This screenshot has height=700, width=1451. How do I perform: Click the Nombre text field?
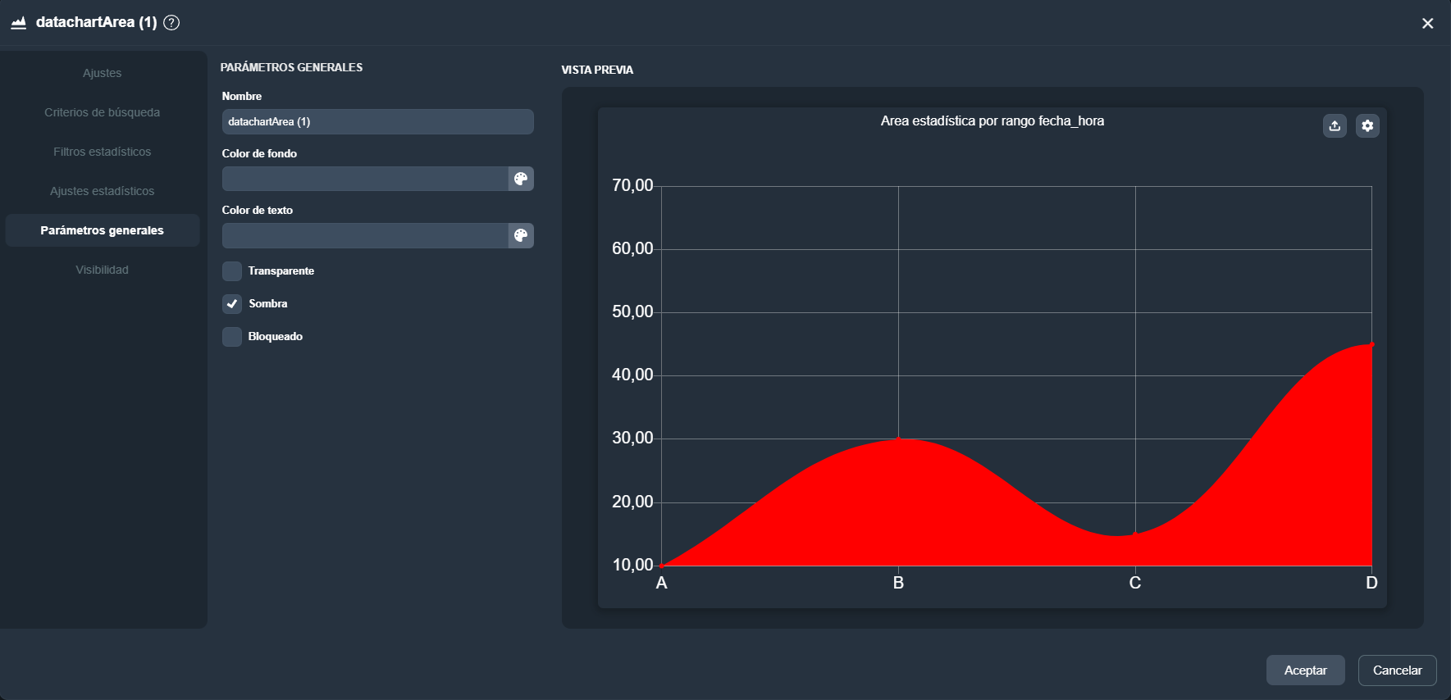pos(377,122)
